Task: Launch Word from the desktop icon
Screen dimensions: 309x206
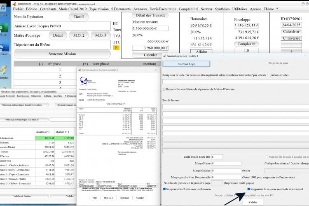Action: point(5,49)
